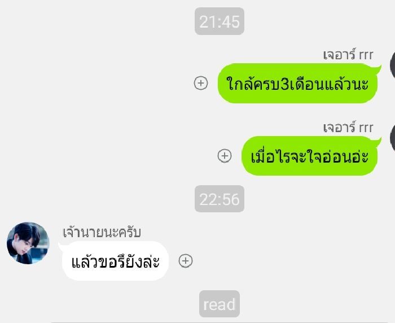Select the green bubble เมื่อไรจะใจอ่อนอ่ะ
This screenshot has height=323, width=395.
coord(309,156)
